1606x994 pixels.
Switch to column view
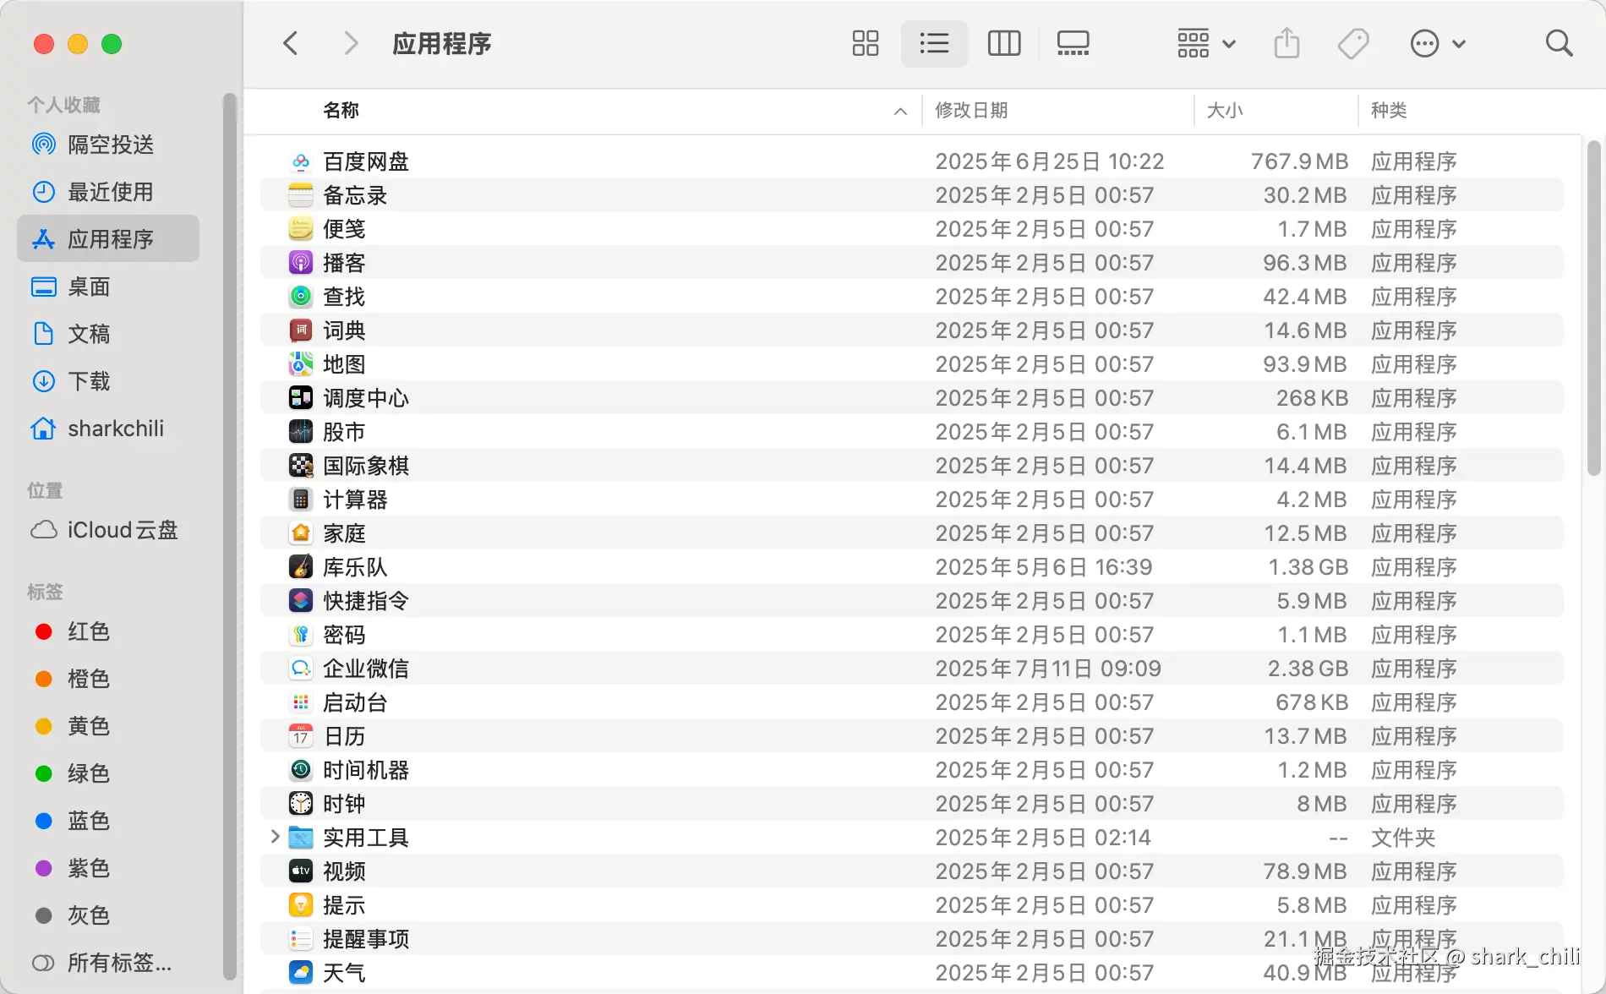tap(1004, 43)
